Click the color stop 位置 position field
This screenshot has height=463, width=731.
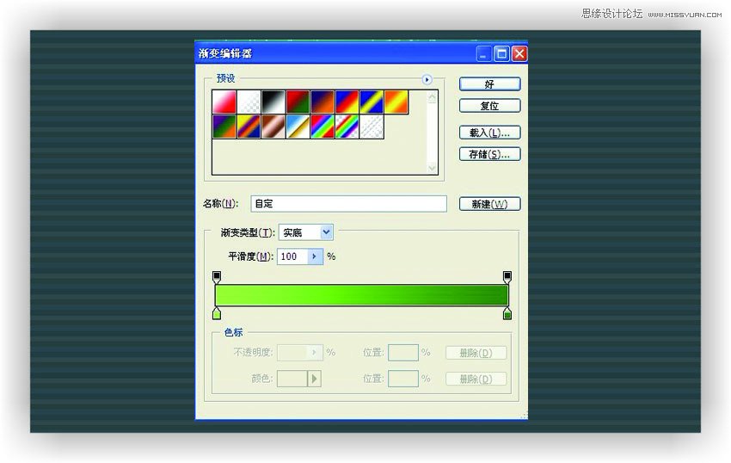[x=403, y=379]
